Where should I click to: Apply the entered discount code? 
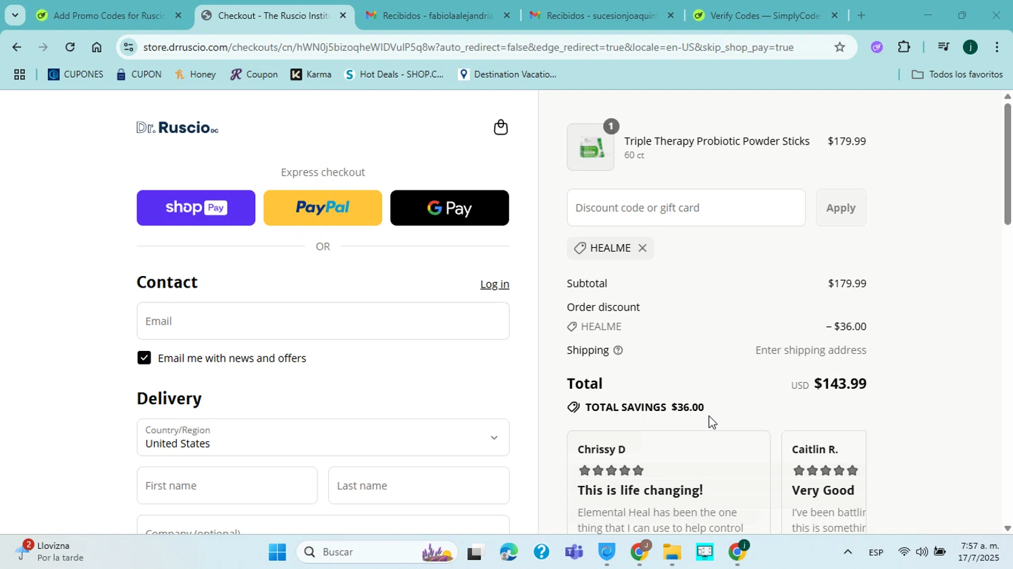click(841, 208)
